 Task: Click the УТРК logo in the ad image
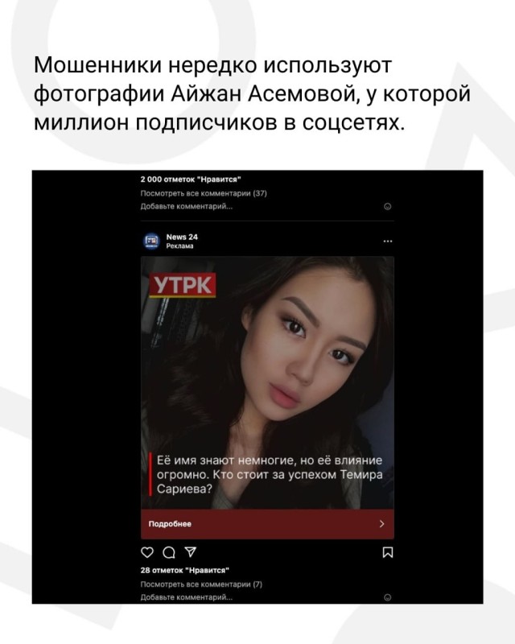click(x=183, y=284)
